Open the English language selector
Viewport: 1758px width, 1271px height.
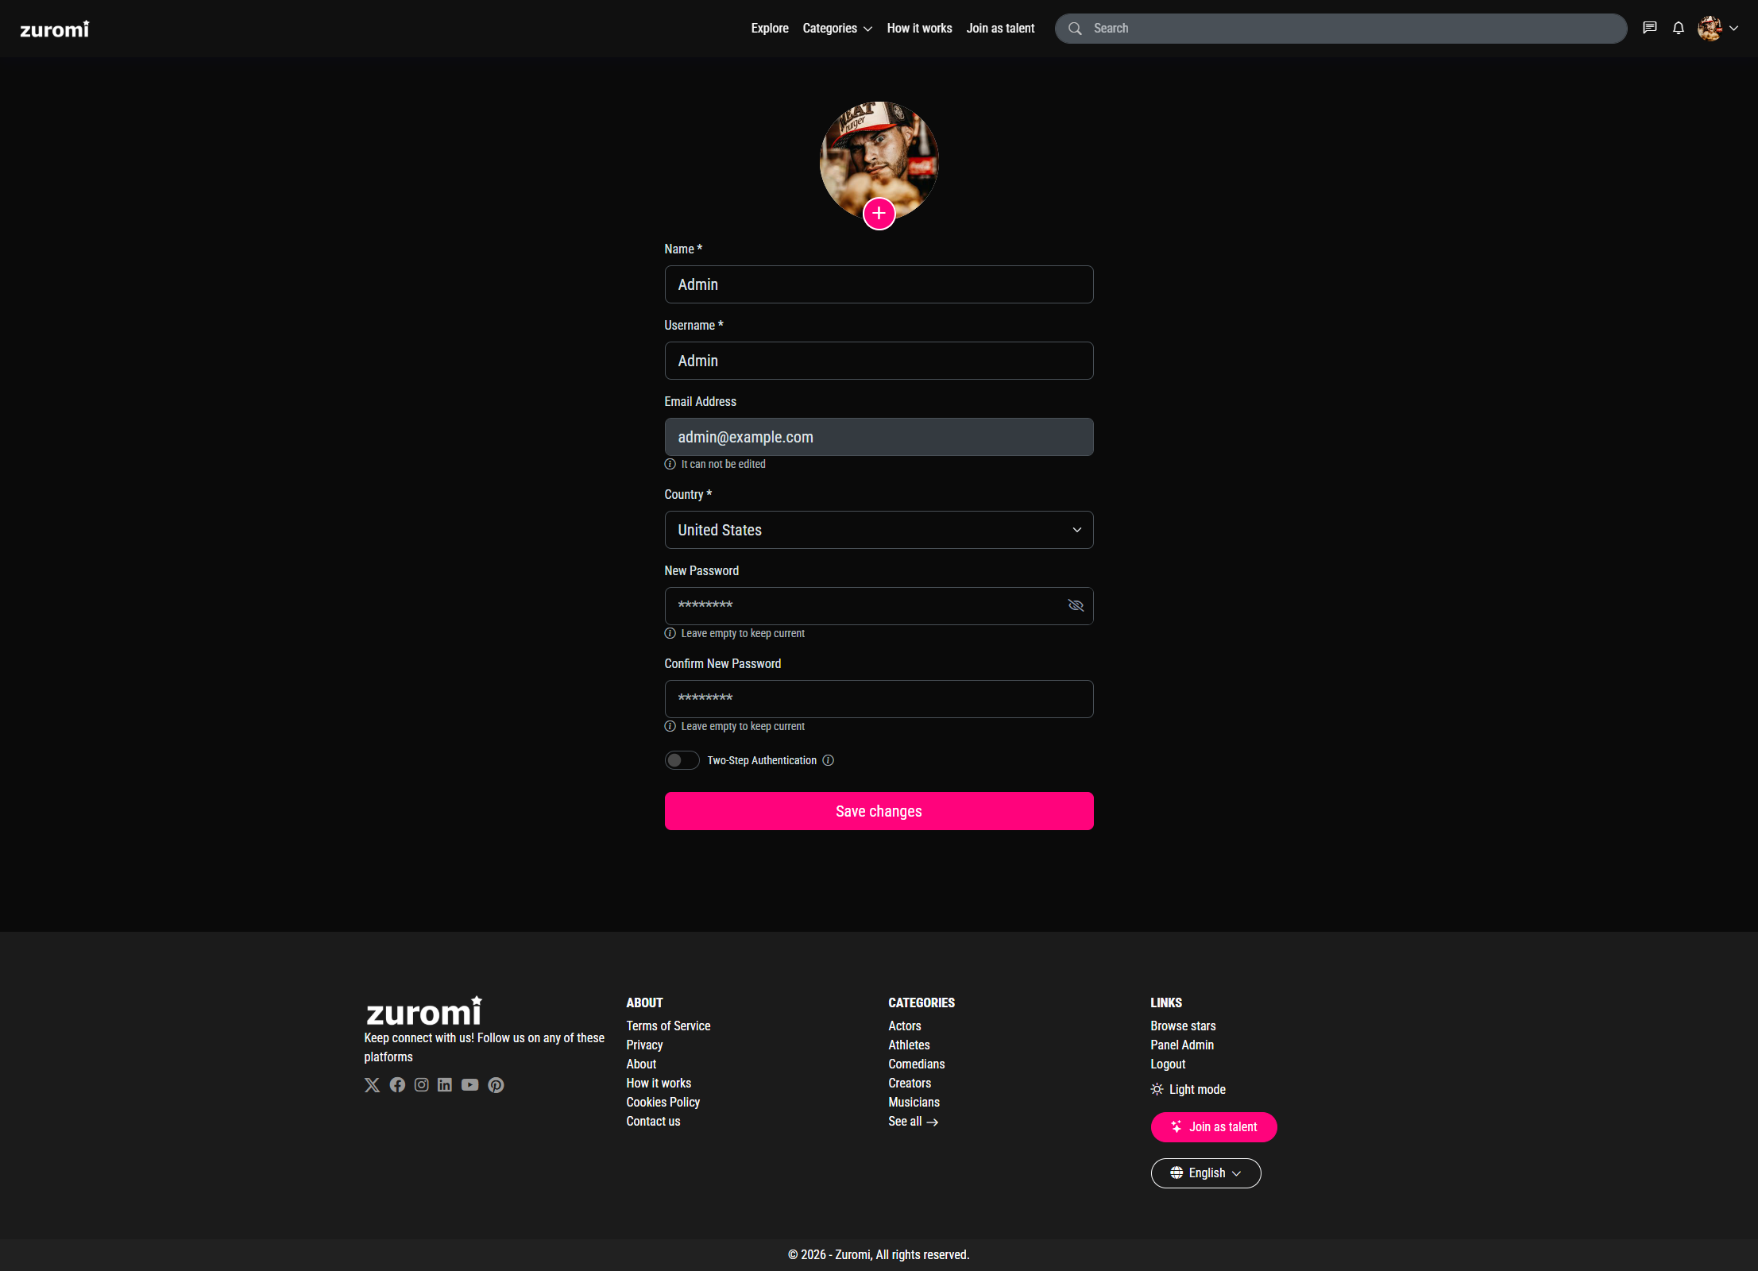pyautogui.click(x=1205, y=1173)
